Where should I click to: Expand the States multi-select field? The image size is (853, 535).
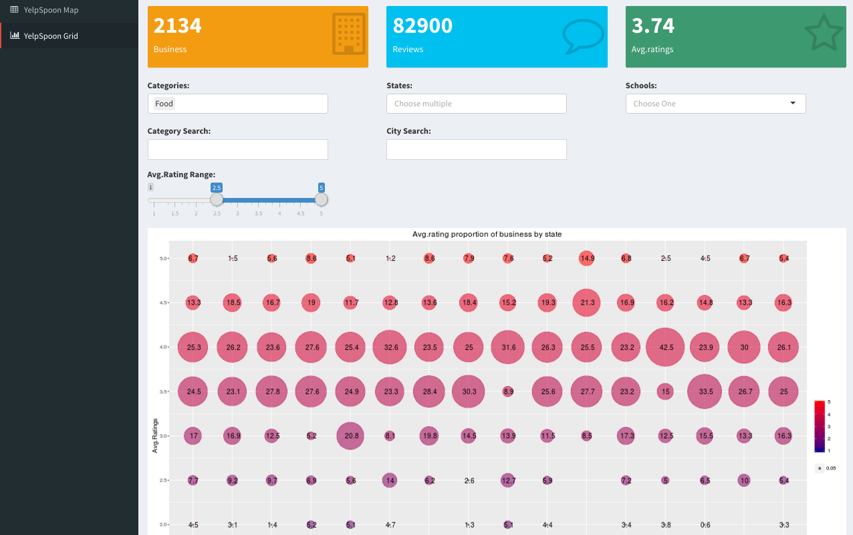pos(476,104)
